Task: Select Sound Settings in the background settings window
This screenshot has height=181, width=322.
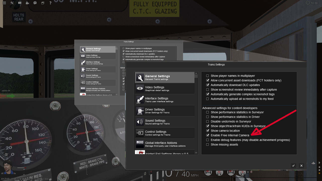Action: pos(98,76)
